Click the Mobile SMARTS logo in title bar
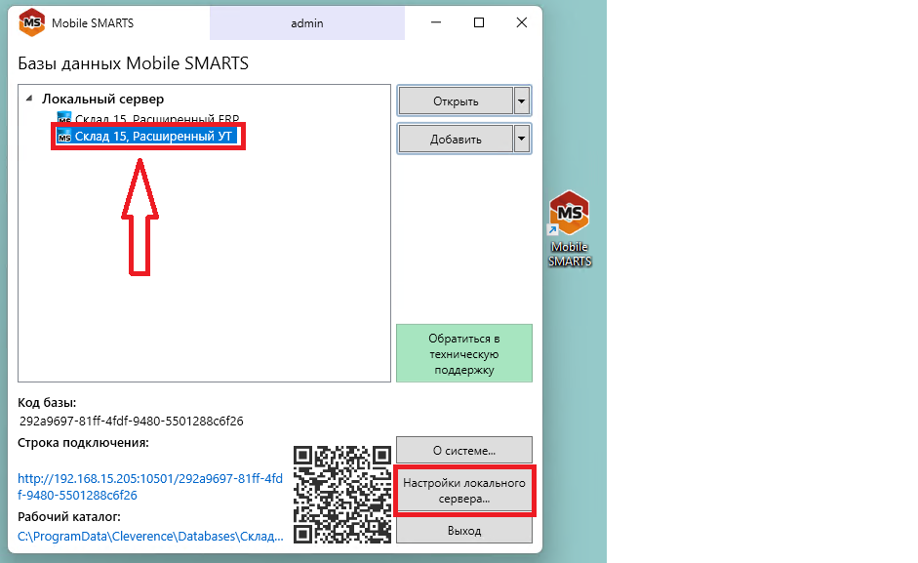The height and width of the screenshot is (563, 918). pos(31,22)
